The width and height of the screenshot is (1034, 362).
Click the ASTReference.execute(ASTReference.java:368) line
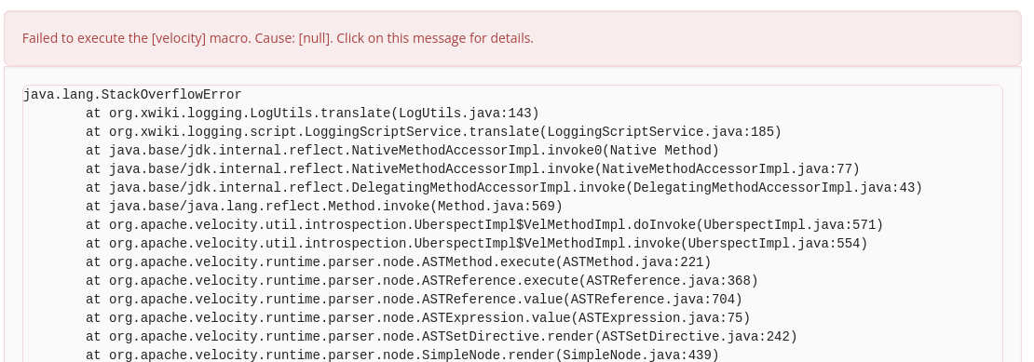tap(422, 281)
